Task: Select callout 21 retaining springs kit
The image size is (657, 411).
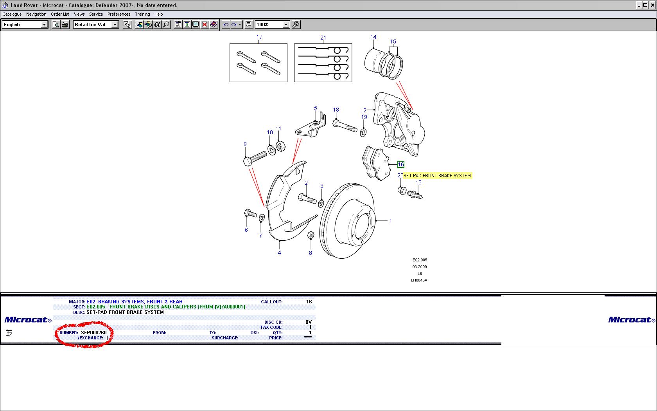Action: 323,38
